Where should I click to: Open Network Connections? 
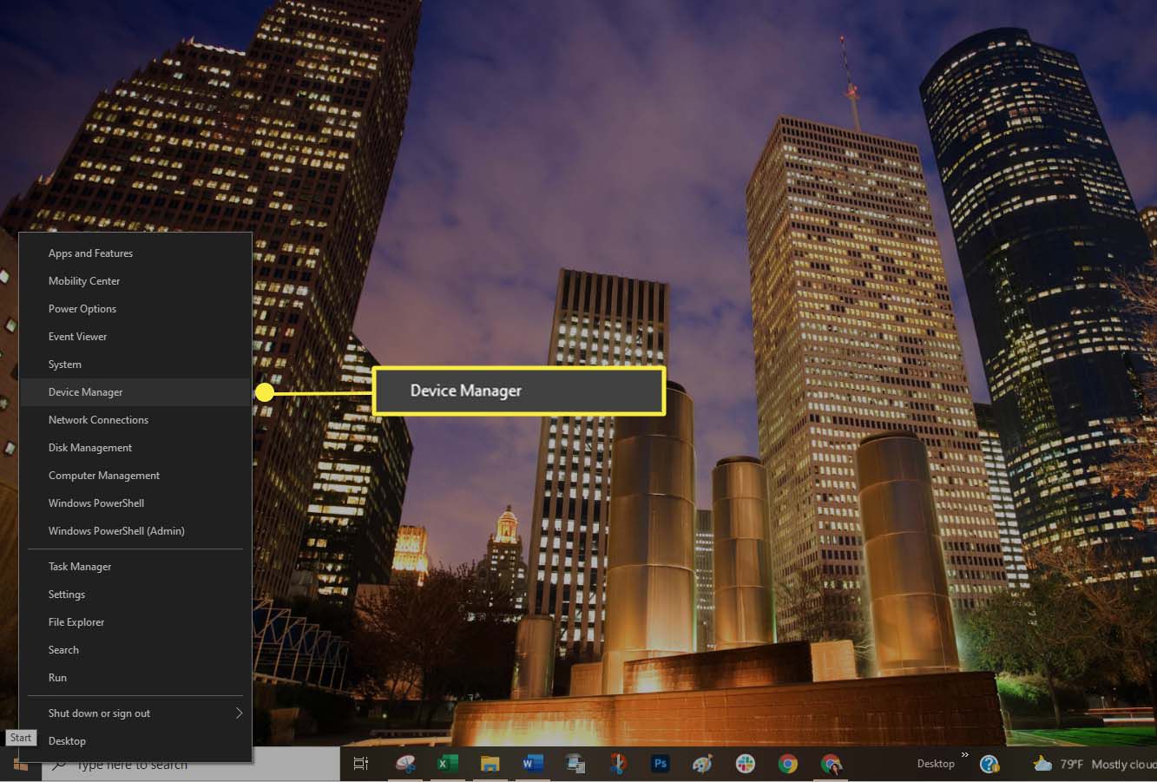coord(135,420)
